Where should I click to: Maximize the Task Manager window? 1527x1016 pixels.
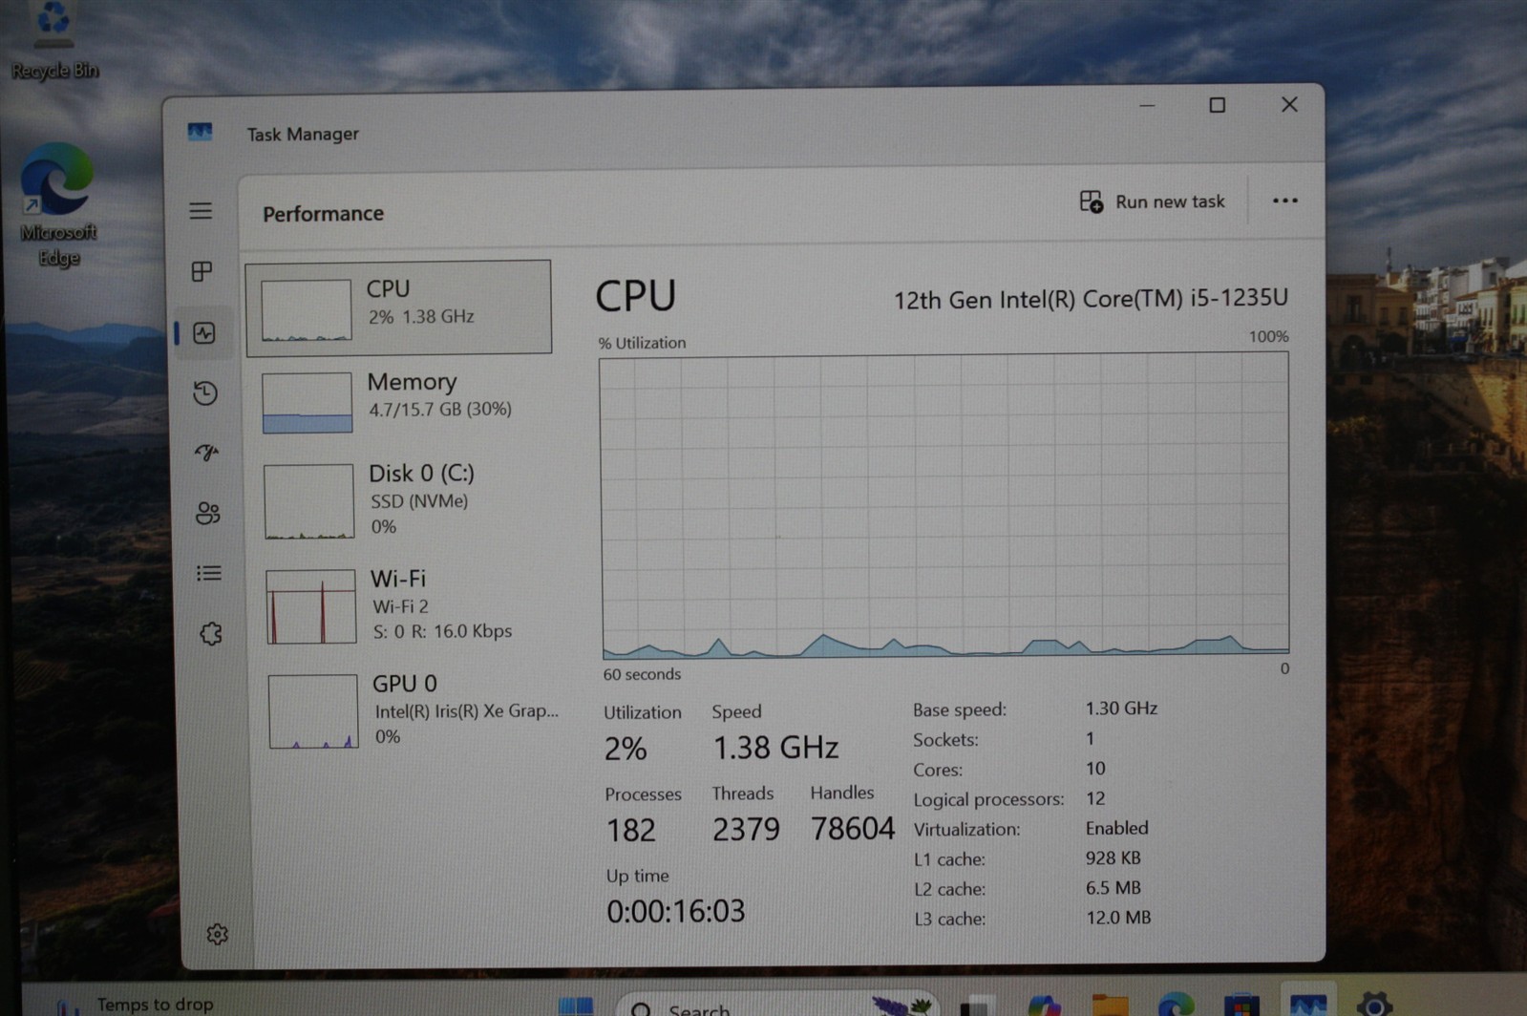(x=1217, y=105)
